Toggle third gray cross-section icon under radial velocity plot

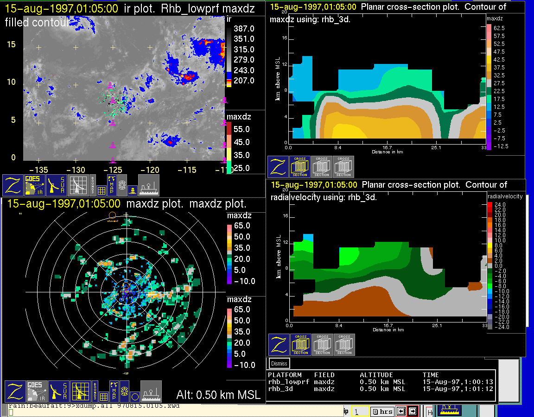(x=345, y=345)
